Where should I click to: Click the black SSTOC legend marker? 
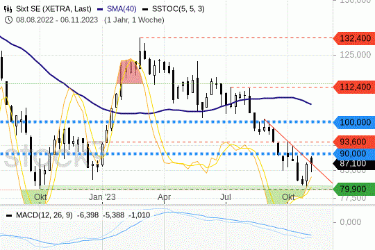145,9
